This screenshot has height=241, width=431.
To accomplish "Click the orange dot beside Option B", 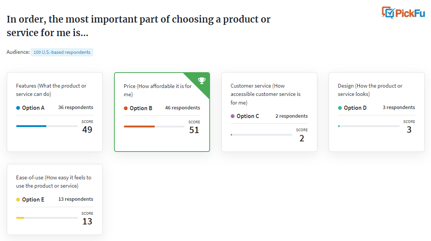I will click(126, 108).
